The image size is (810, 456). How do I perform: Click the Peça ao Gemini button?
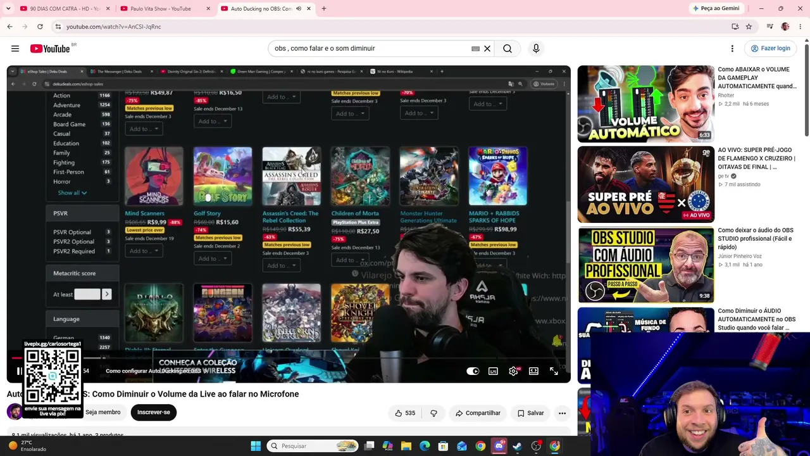click(x=716, y=8)
